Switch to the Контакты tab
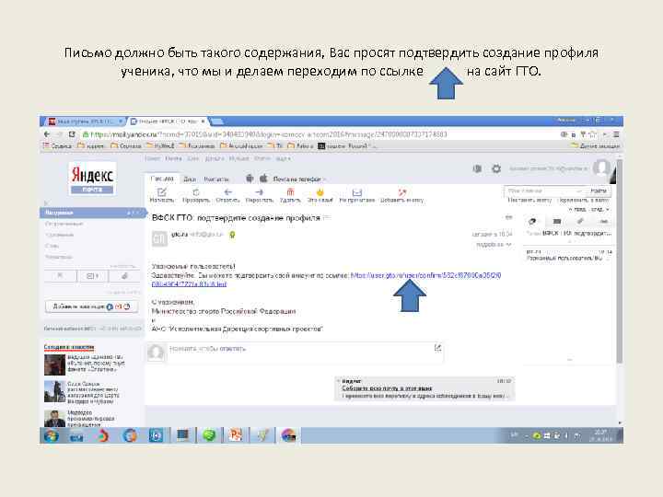Image resolution: width=663 pixels, height=497 pixels. tap(216, 179)
